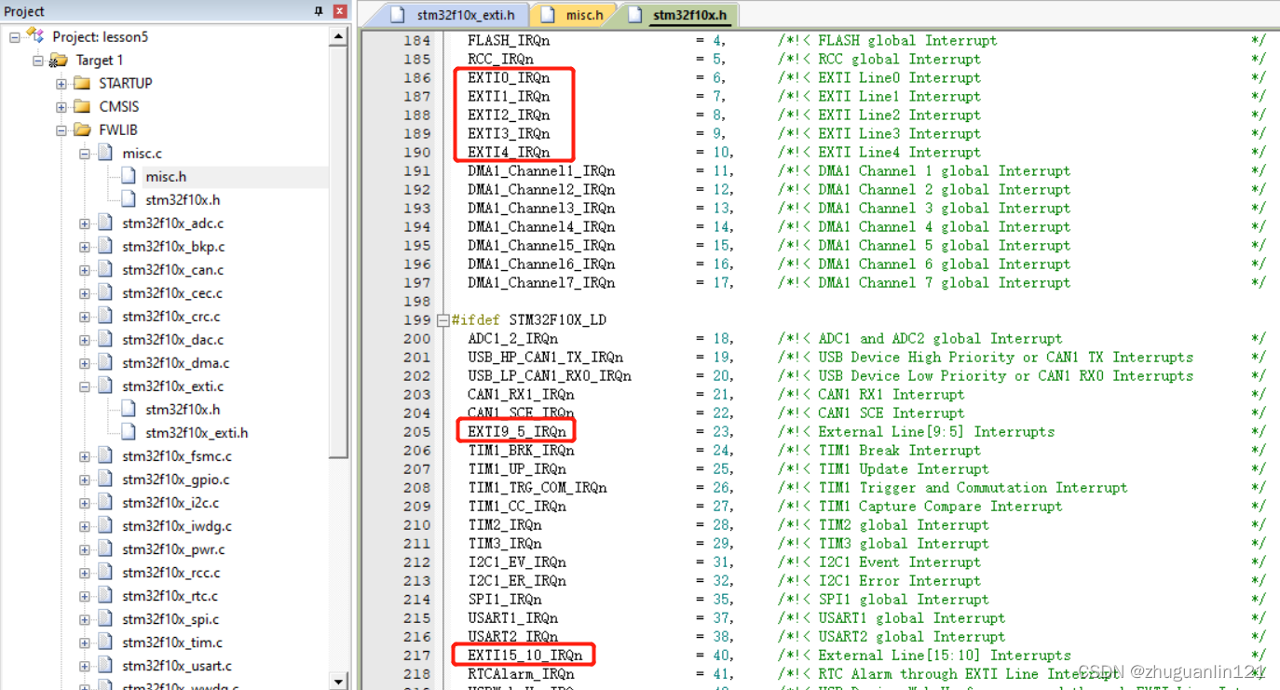Click on USART1_IRQn in the code

pos(512,617)
